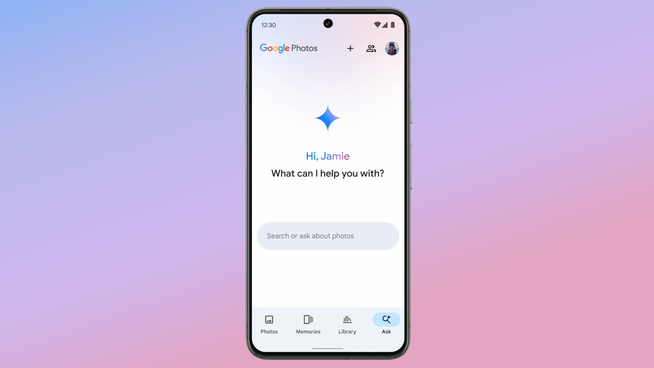Open the Library section
Image resolution: width=654 pixels, height=368 pixels.
click(347, 324)
